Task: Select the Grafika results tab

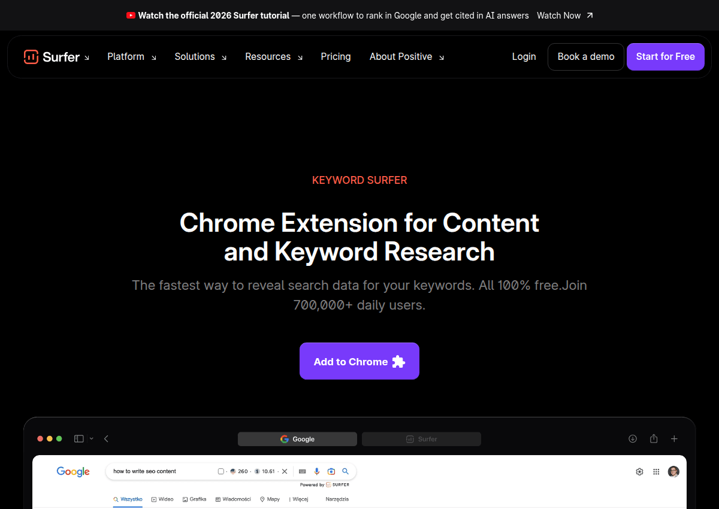Action: [195, 499]
